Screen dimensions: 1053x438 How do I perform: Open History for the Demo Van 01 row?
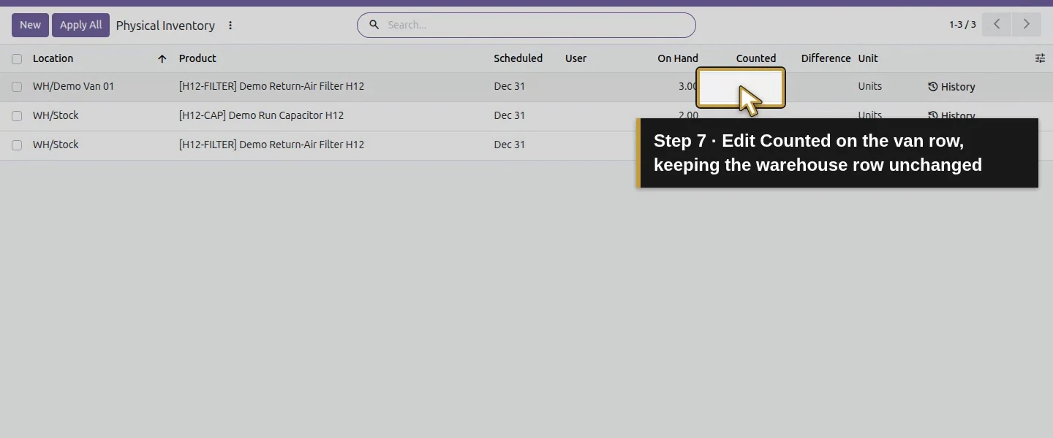pyautogui.click(x=951, y=87)
